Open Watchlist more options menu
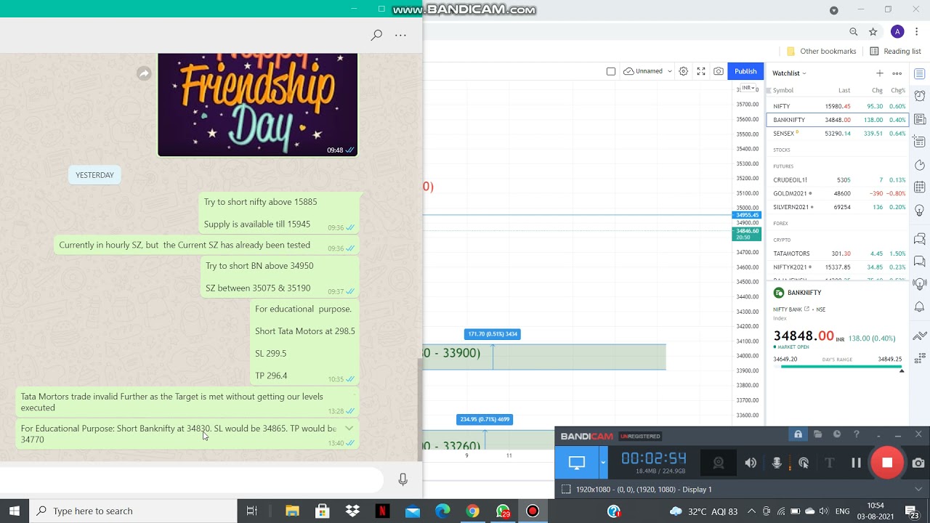The width and height of the screenshot is (930, 523). tap(897, 73)
